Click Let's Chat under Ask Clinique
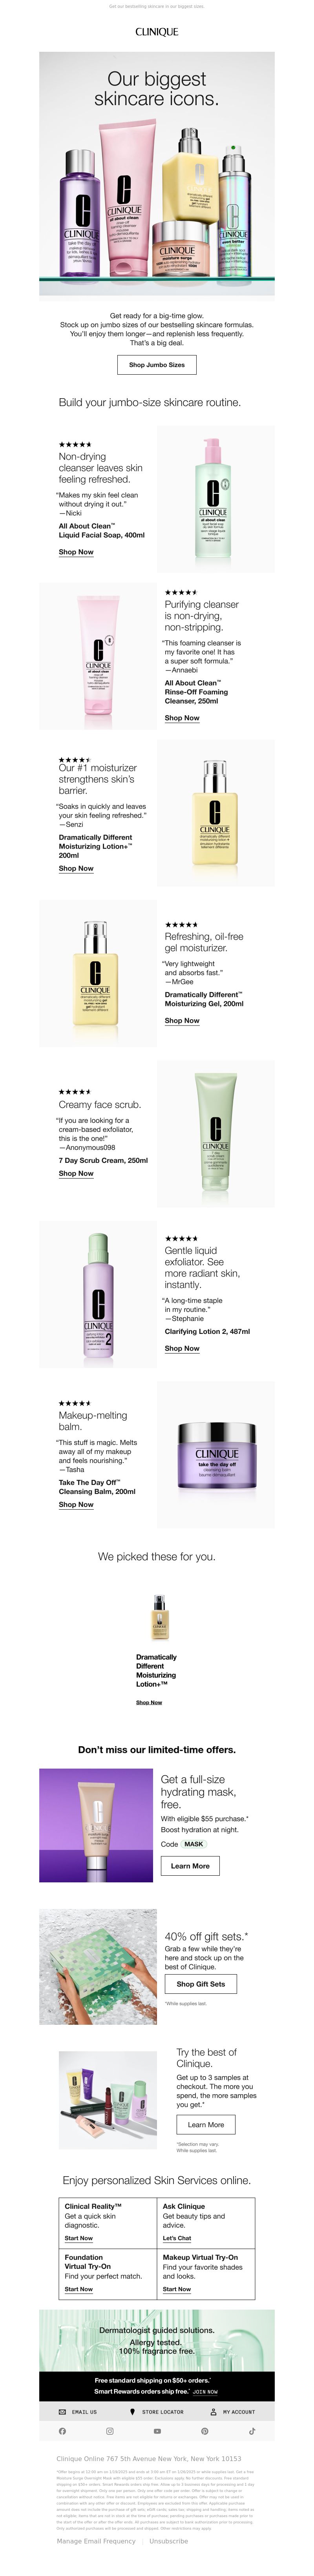314x2576 pixels. click(x=177, y=2239)
